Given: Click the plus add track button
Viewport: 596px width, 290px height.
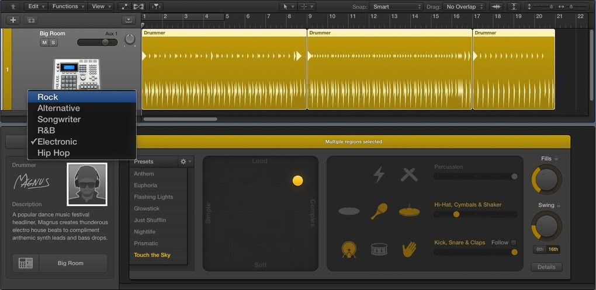Looking at the screenshot, I should pyautogui.click(x=13, y=20).
